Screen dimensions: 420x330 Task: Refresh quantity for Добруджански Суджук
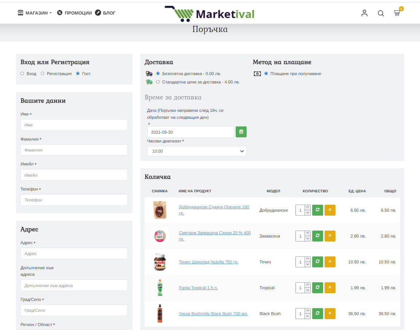[317, 210]
